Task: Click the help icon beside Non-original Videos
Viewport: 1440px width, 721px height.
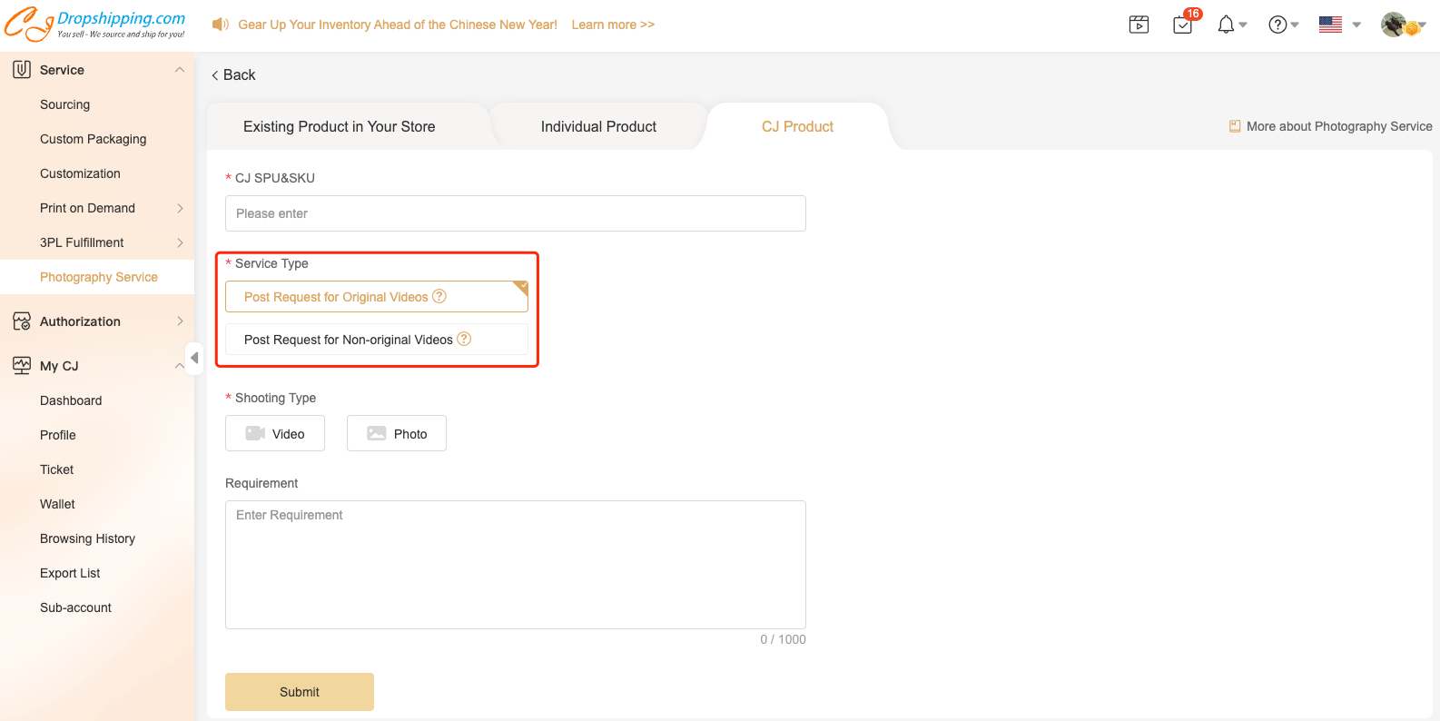Action: click(464, 339)
